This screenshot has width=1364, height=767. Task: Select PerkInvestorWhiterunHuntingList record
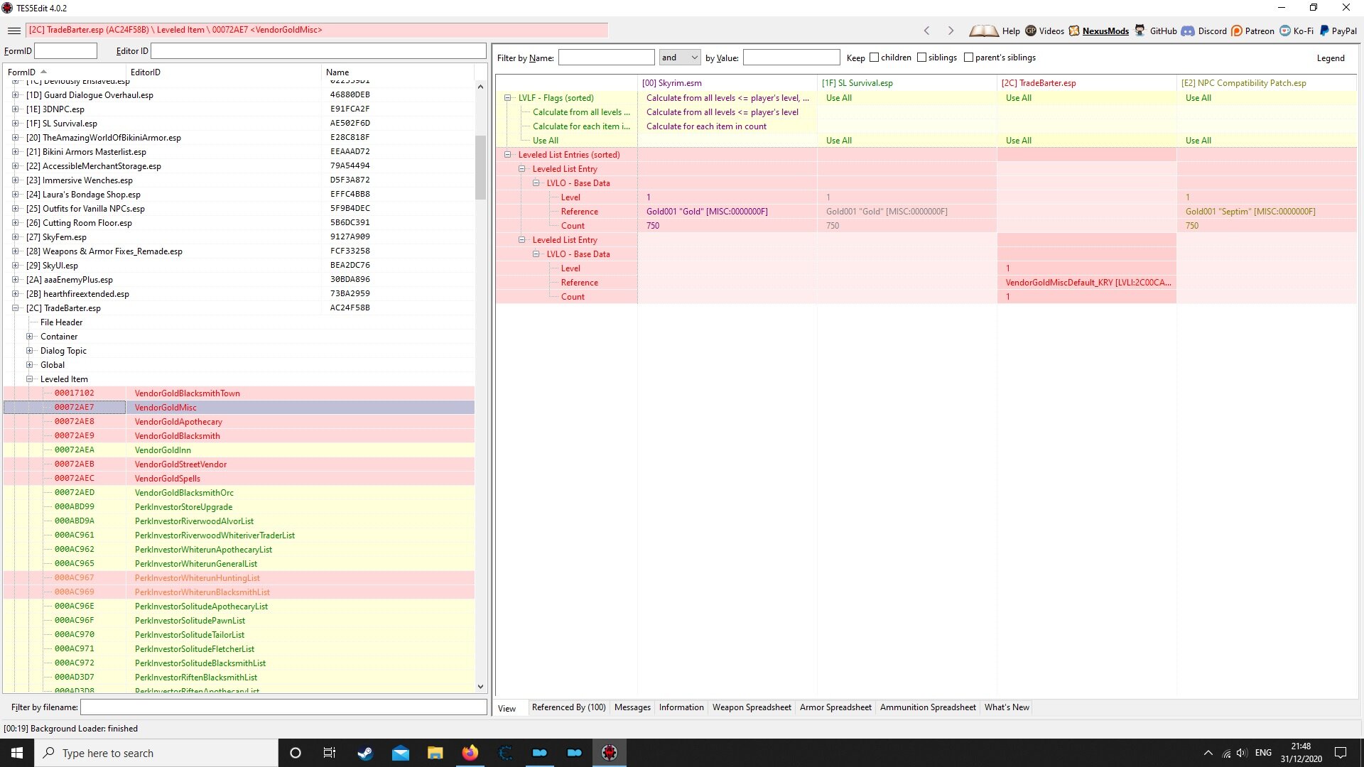click(239, 578)
